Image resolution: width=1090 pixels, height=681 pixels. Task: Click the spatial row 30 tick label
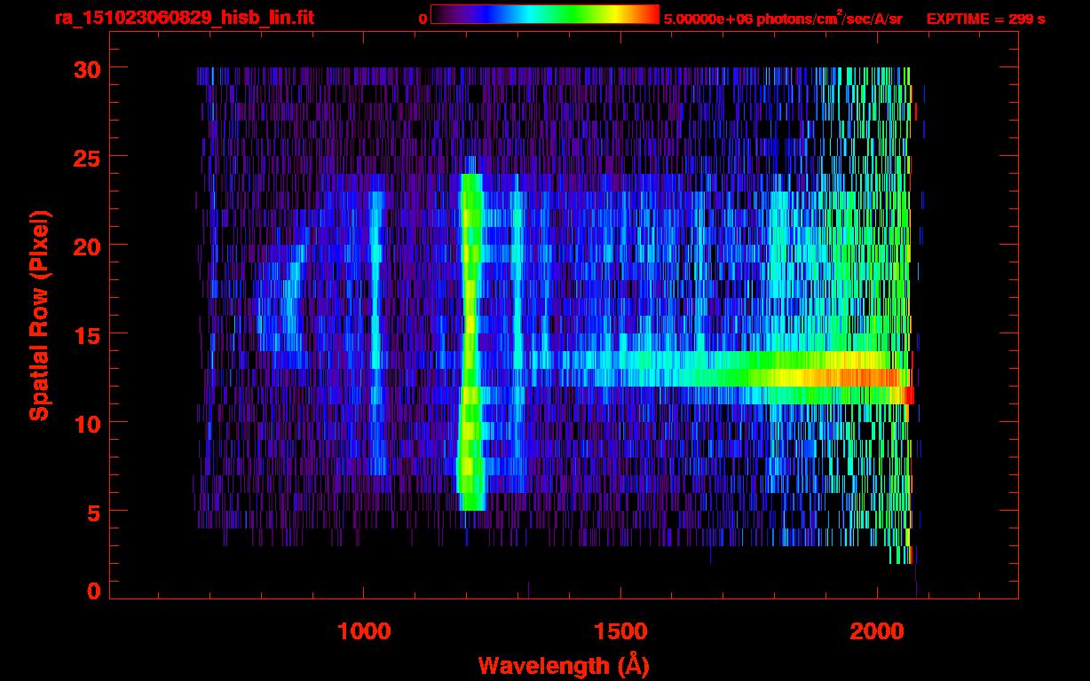[85, 68]
